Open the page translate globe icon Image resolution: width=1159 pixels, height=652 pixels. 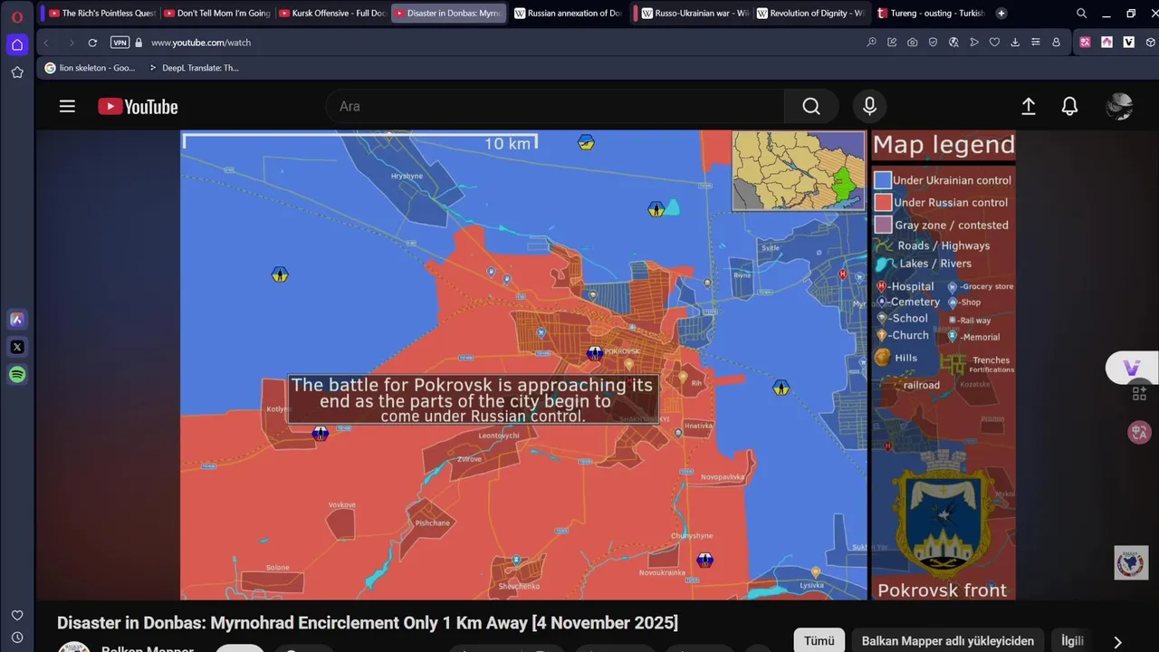pyautogui.click(x=953, y=43)
